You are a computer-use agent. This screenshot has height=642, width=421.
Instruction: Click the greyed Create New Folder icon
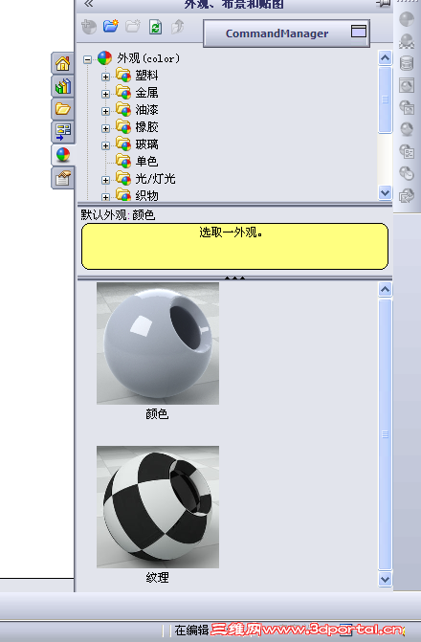[x=133, y=26]
